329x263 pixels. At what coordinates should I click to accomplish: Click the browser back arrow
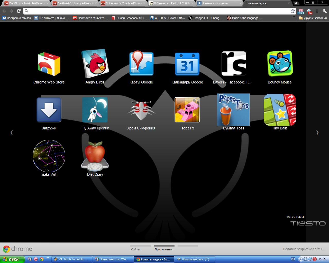[4, 11]
